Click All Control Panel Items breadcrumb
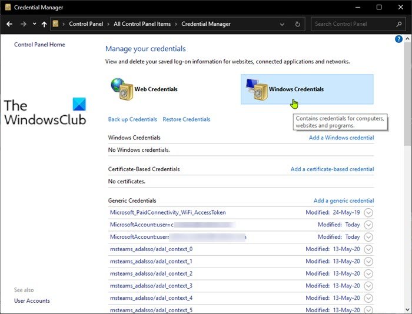412x314 pixels. coord(144,24)
